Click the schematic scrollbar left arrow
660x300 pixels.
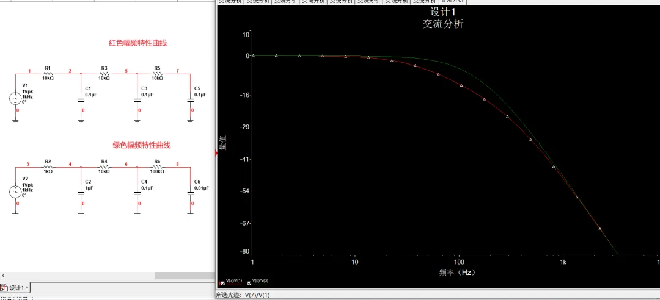coord(3,276)
